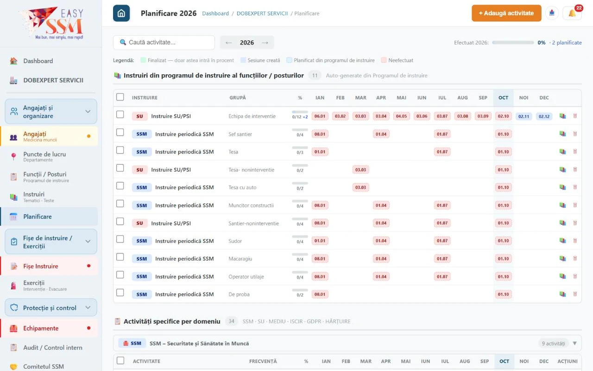Screen dimensions: 593x371
Task: Check the box for the Echipa de interventie row
Action: click(x=120, y=115)
